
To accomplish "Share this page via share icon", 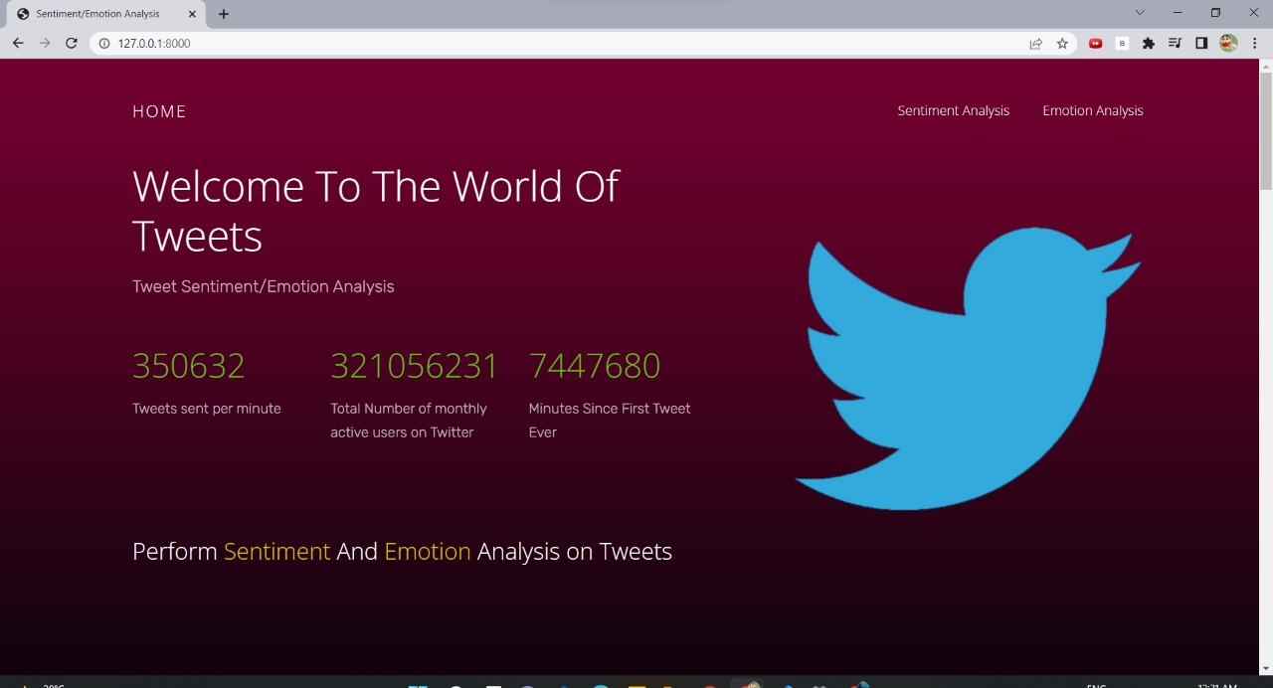I will click(x=1035, y=43).
